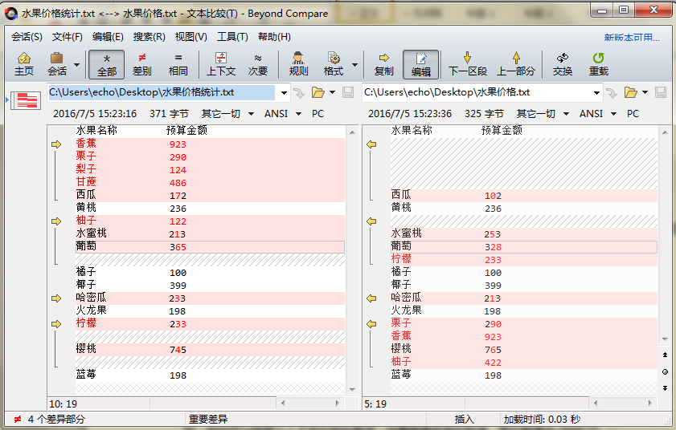This screenshot has width=676, height=430.
Task: Click the left pane vertical scrollbar up arrow
Action: click(x=352, y=132)
